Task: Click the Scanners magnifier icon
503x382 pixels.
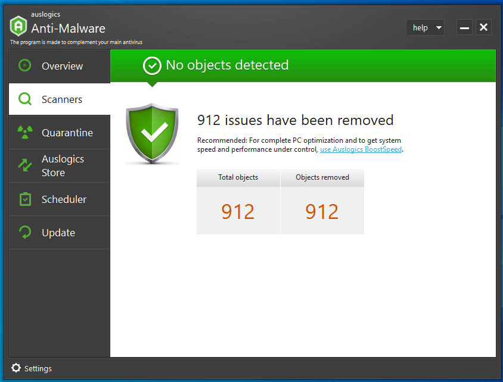Action: coord(24,99)
